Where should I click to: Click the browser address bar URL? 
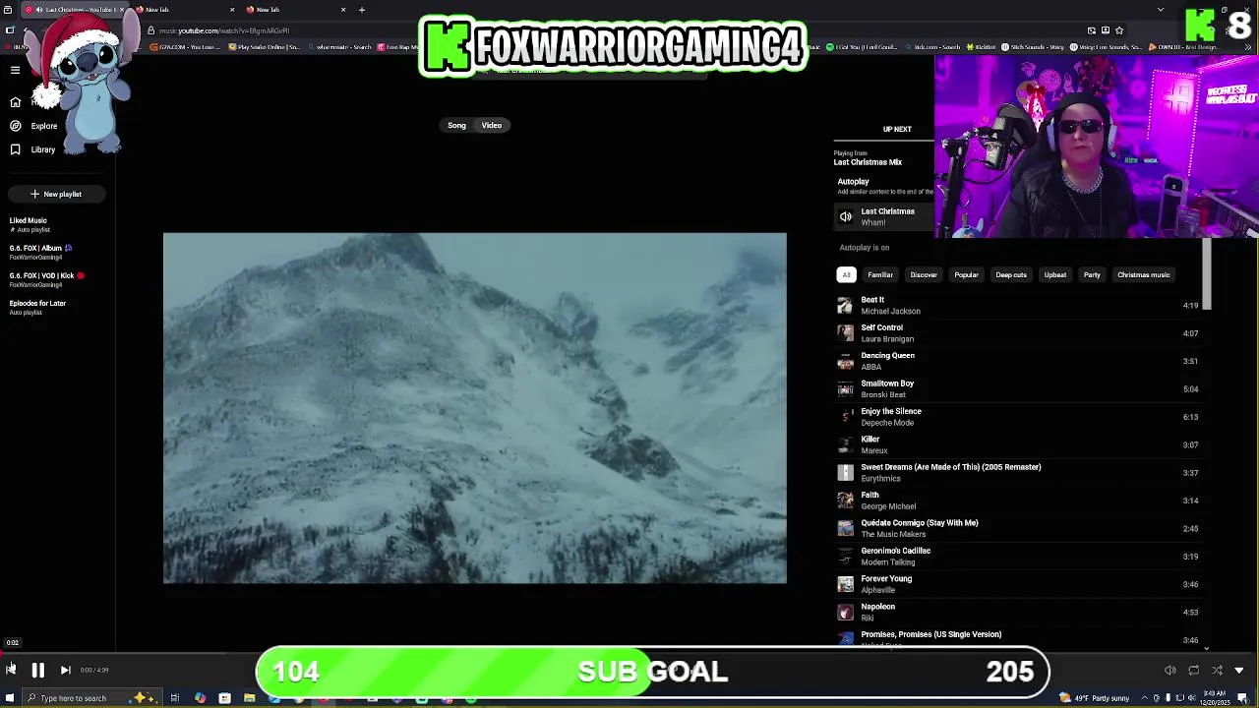point(224,30)
